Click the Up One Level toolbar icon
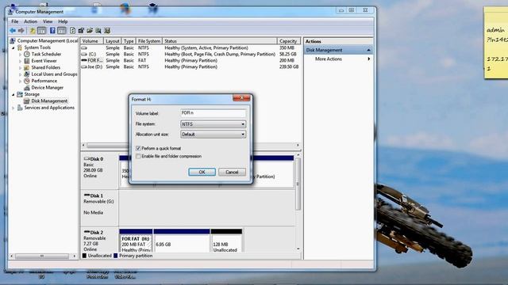This screenshot has width=508, height=285. (33, 31)
